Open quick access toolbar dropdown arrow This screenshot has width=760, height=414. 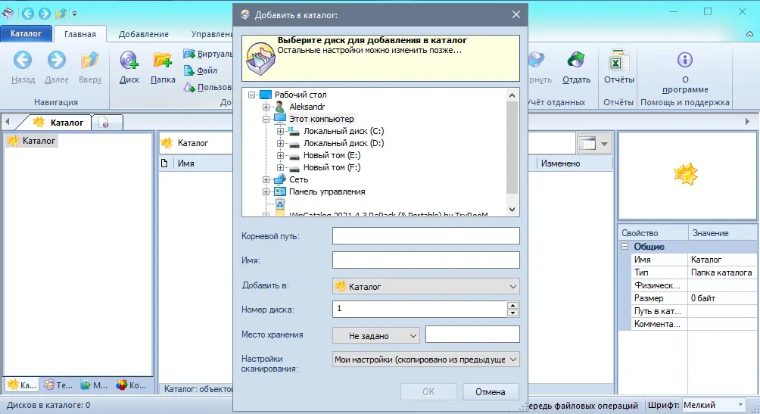click(75, 14)
